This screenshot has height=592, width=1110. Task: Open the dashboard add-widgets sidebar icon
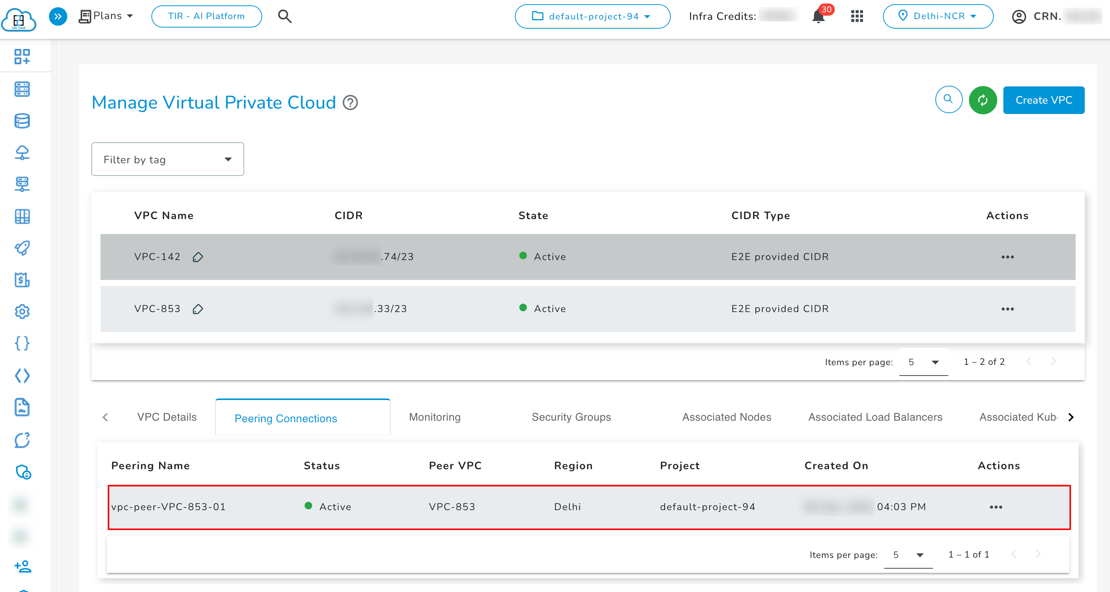tap(22, 57)
